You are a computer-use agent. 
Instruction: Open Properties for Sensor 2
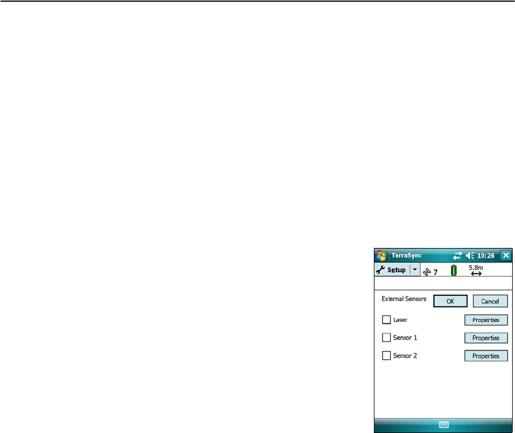486,356
